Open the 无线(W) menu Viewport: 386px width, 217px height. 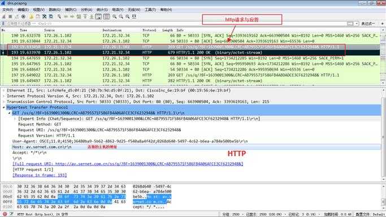pos(134,10)
